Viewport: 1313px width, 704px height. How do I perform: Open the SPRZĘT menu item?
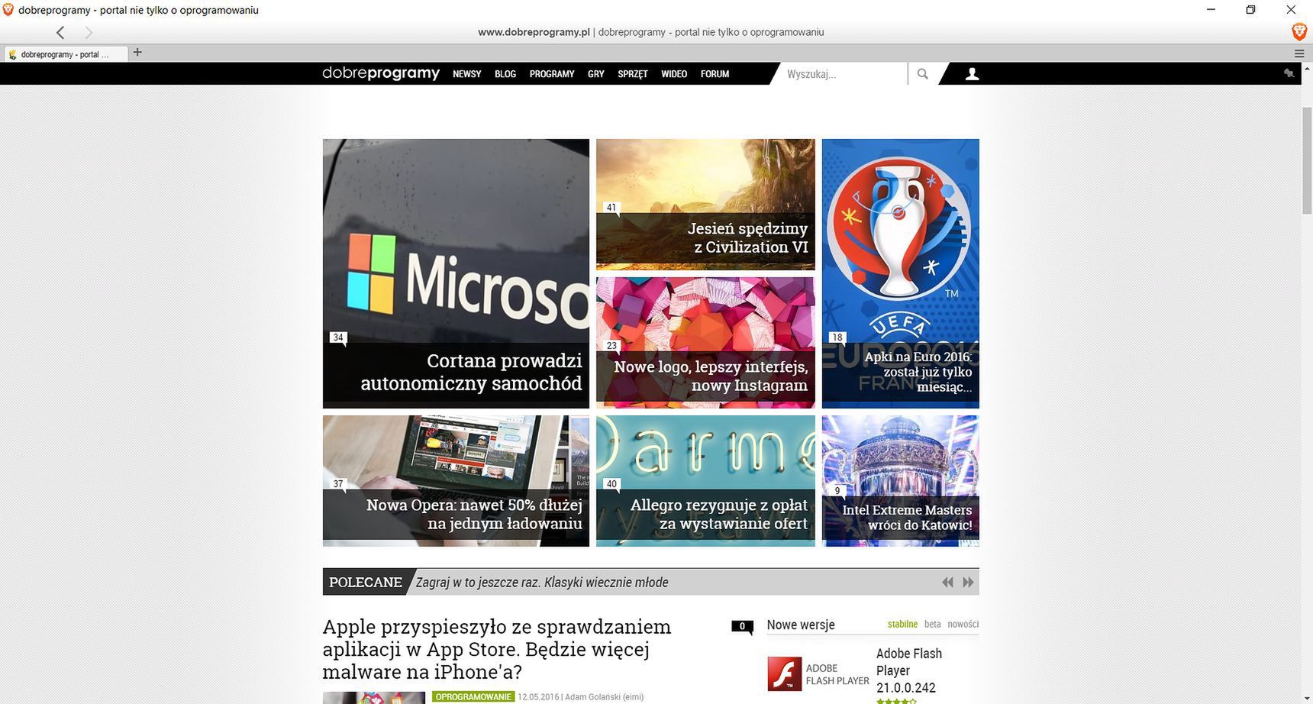pos(633,74)
